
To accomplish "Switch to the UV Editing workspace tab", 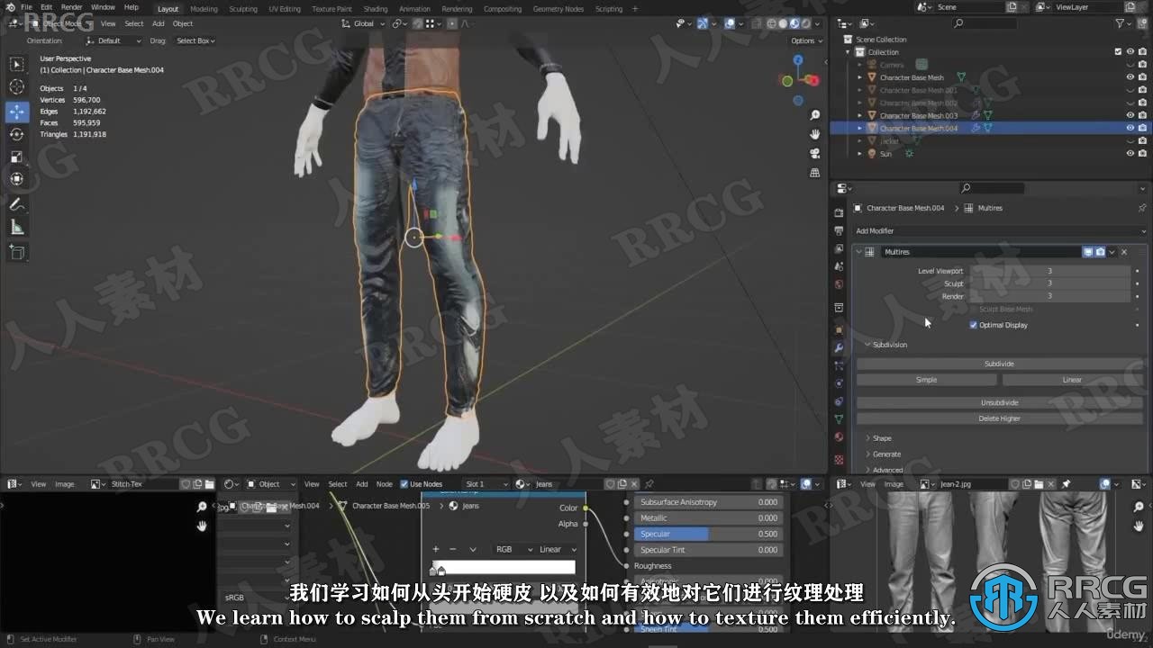I will 285,9.
